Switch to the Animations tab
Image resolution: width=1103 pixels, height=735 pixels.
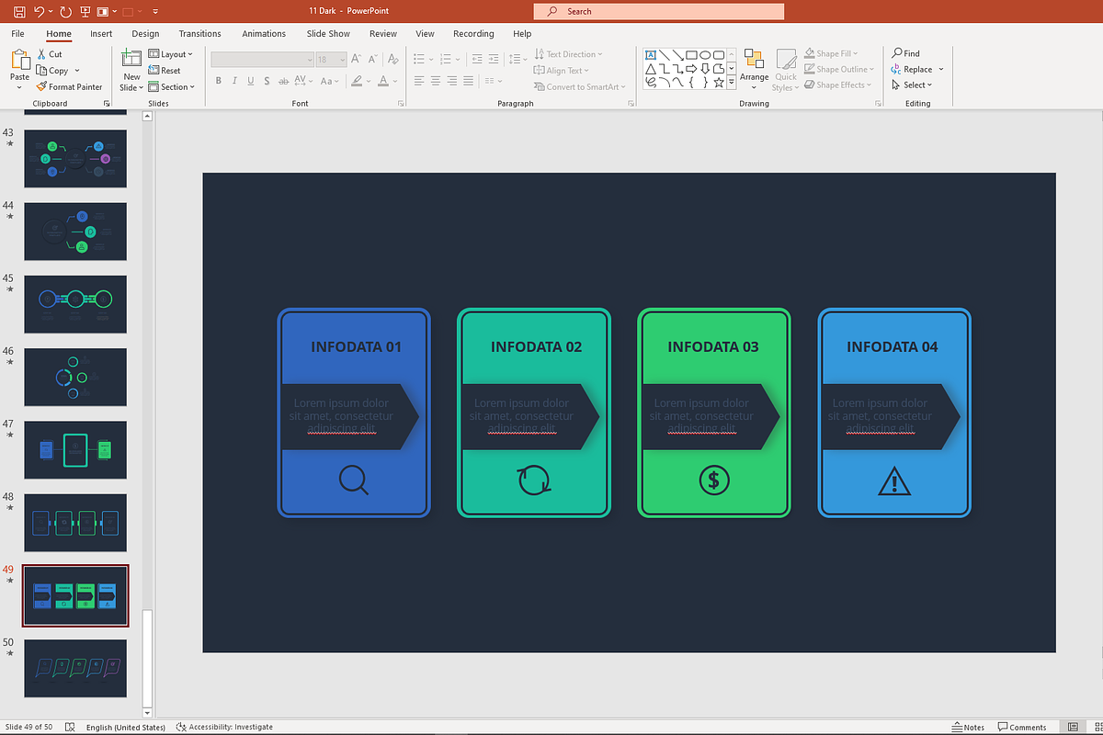[264, 34]
